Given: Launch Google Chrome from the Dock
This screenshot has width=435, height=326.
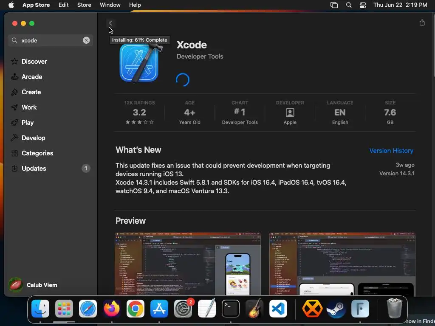Looking at the screenshot, I should pyautogui.click(x=136, y=309).
